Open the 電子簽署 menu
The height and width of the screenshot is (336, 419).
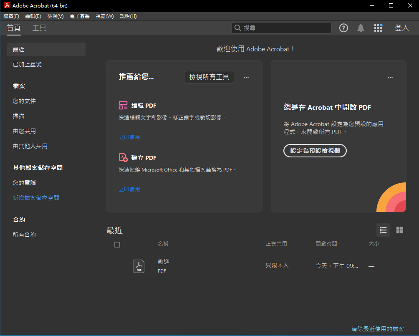pyautogui.click(x=80, y=16)
